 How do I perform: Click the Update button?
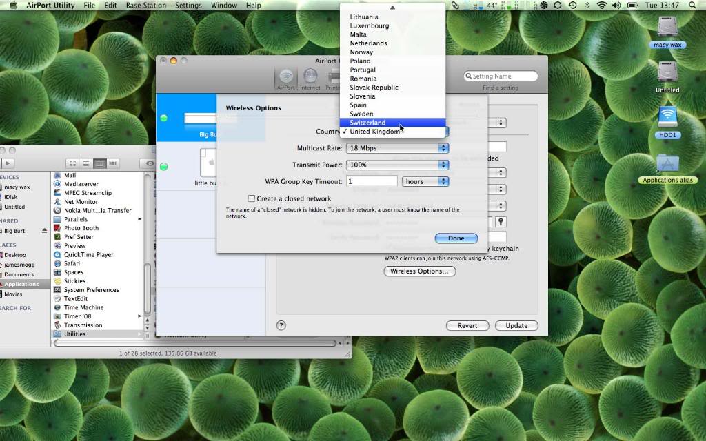516,325
